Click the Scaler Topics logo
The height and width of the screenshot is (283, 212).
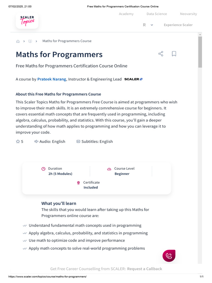[x=27, y=21]
